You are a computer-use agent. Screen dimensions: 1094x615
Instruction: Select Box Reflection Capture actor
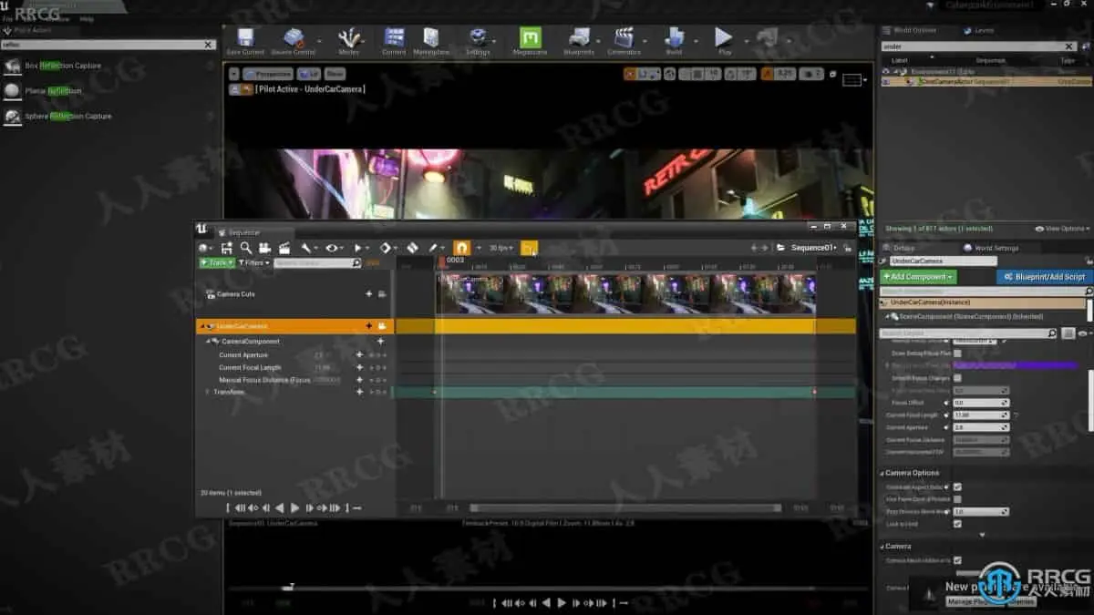pyautogui.click(x=63, y=66)
